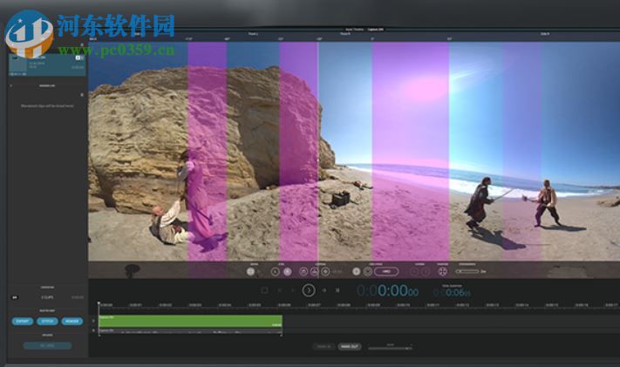Click the playhead at timeline start

pyautogui.click(x=99, y=303)
